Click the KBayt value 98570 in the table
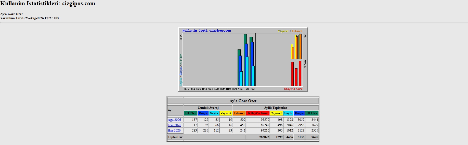468x145 pixels. coord(265,120)
